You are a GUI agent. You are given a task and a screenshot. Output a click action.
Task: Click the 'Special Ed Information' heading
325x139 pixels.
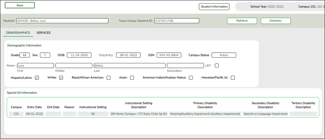pyautogui.click(x=22, y=93)
